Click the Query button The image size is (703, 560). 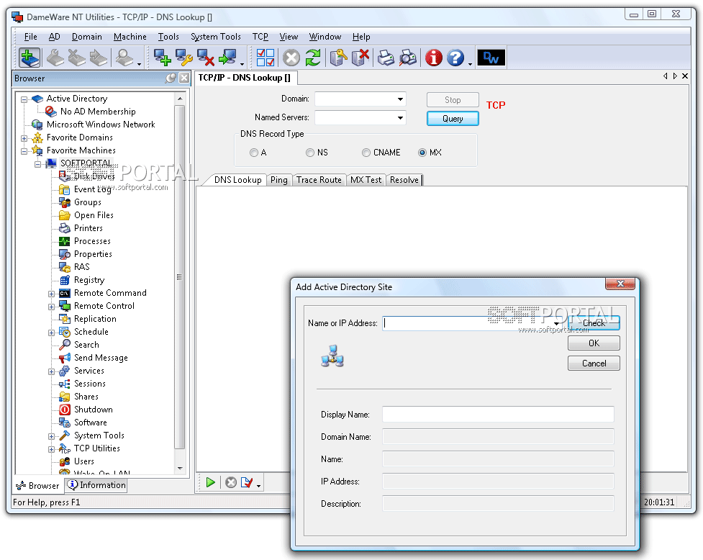tap(453, 118)
